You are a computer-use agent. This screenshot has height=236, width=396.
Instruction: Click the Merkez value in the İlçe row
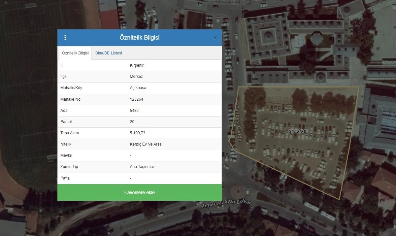[136, 77]
